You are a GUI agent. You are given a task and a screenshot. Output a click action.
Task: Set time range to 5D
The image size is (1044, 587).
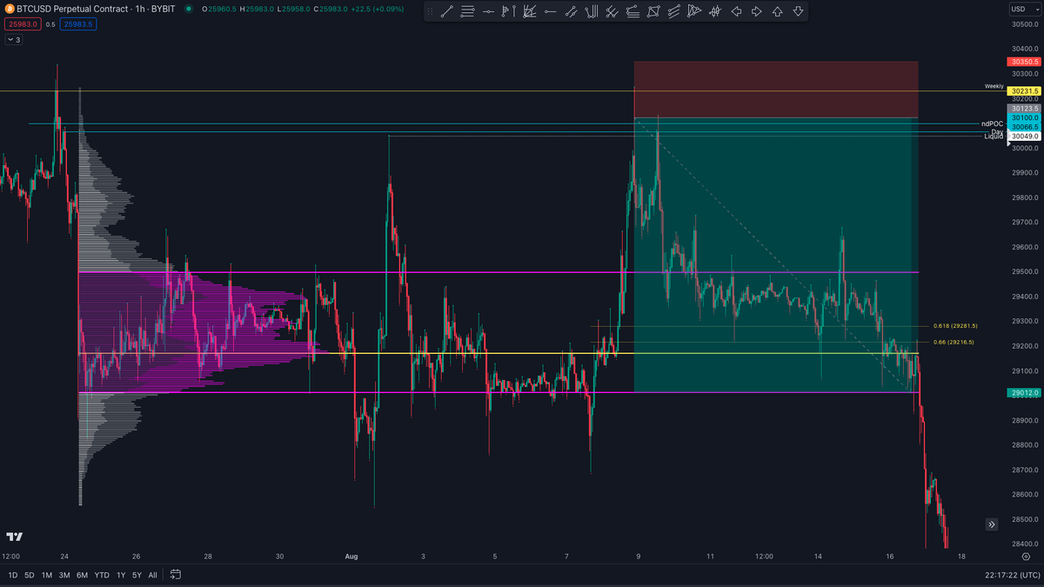click(30, 575)
